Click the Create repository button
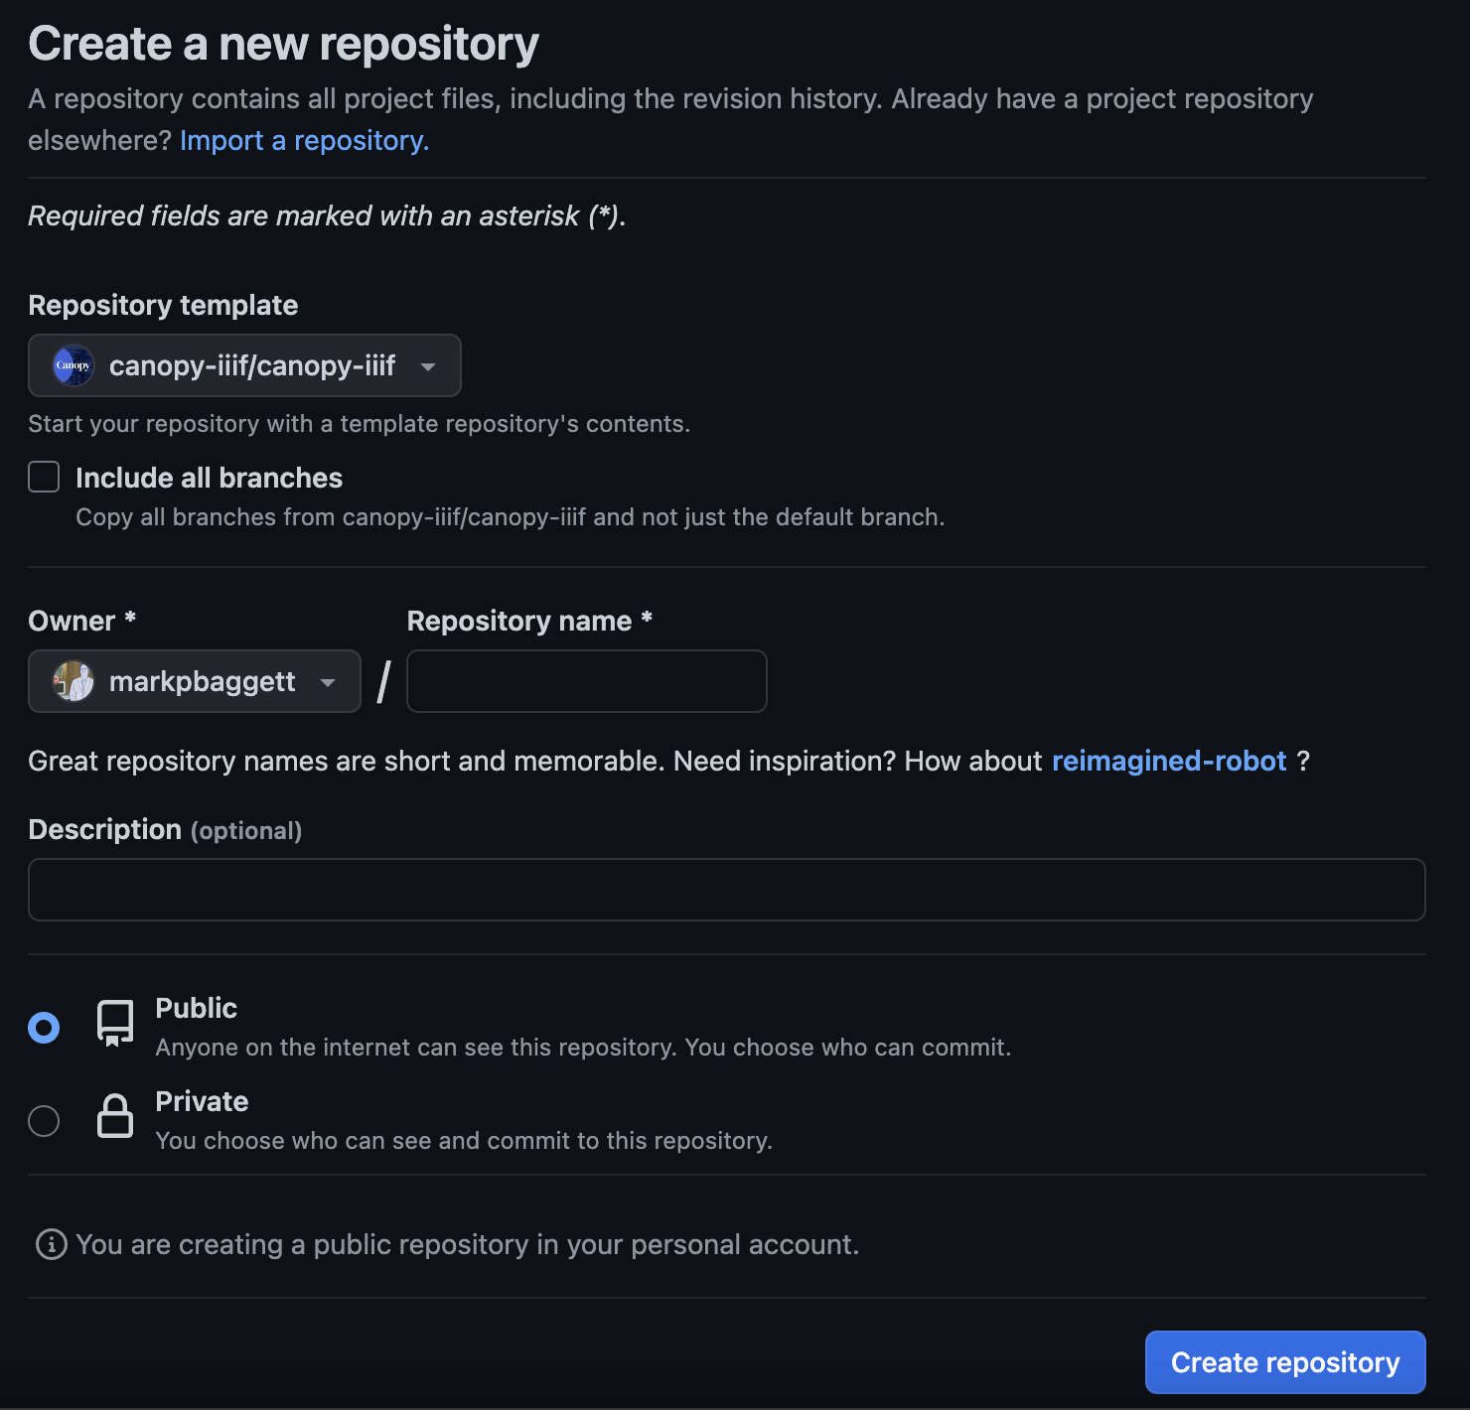 [x=1285, y=1361]
